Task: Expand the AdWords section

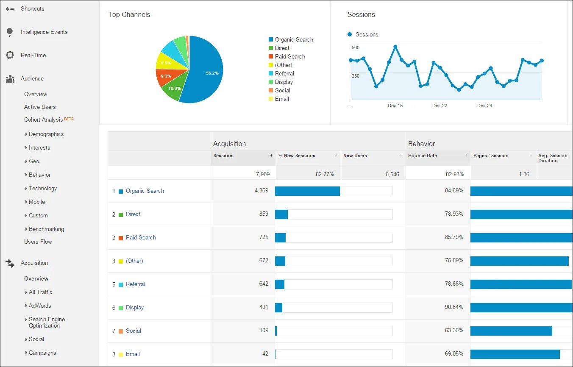Action: (39, 306)
